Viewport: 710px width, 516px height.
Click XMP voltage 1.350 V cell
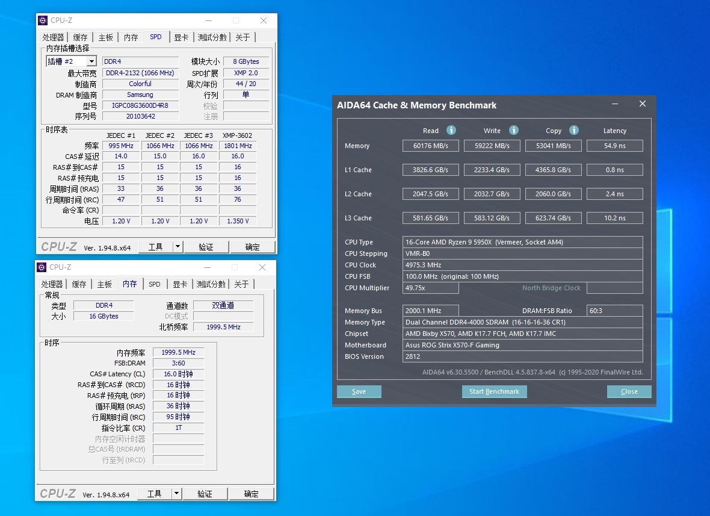pyautogui.click(x=238, y=221)
